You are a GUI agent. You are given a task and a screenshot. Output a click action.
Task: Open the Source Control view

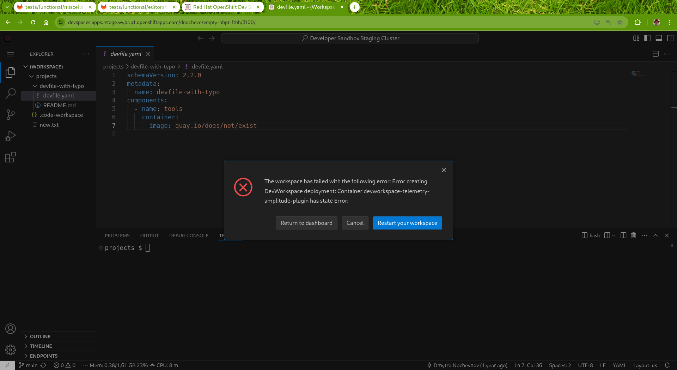point(11,115)
